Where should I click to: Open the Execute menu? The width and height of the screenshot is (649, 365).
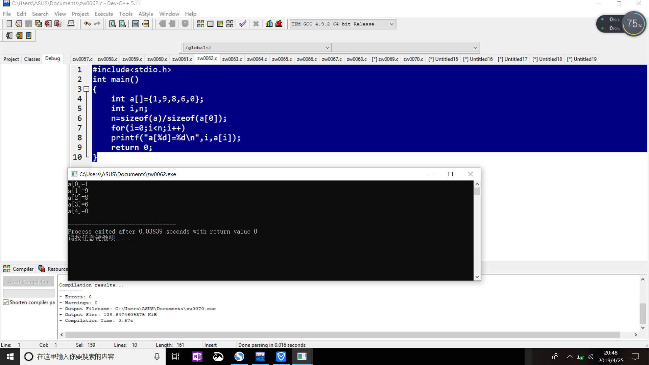pyautogui.click(x=103, y=14)
